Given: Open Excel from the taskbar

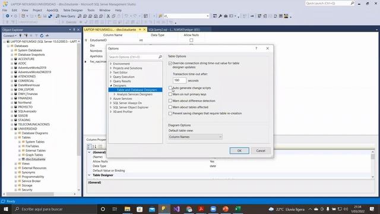Looking at the screenshot, I should 238,209.
